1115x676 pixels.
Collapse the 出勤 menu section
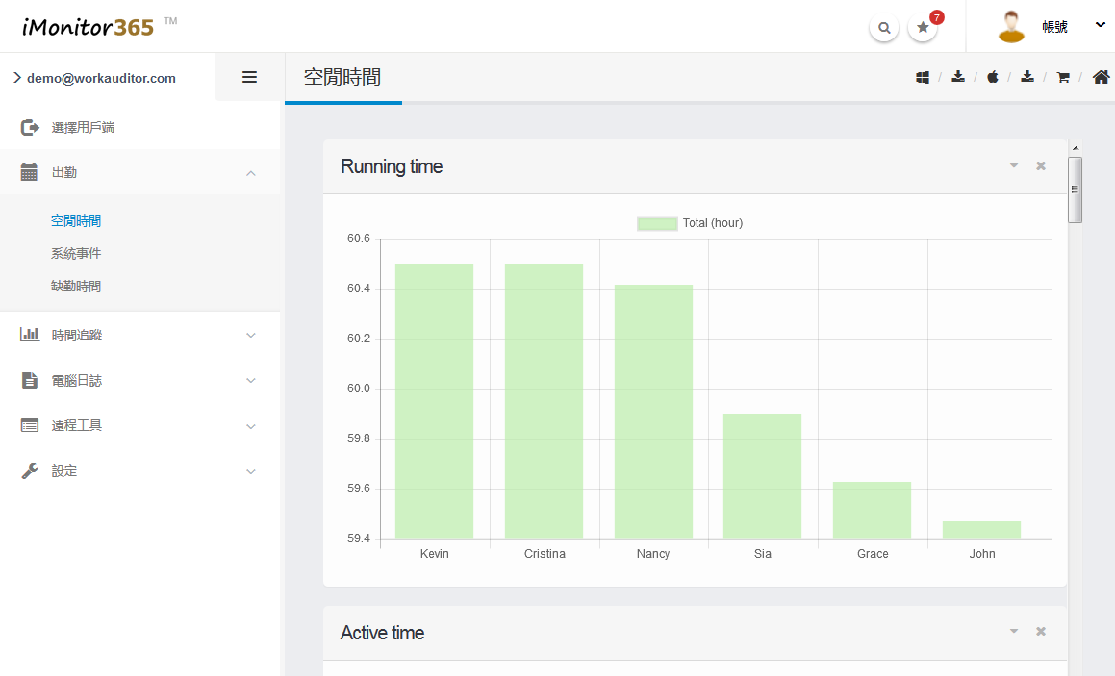pos(139,173)
